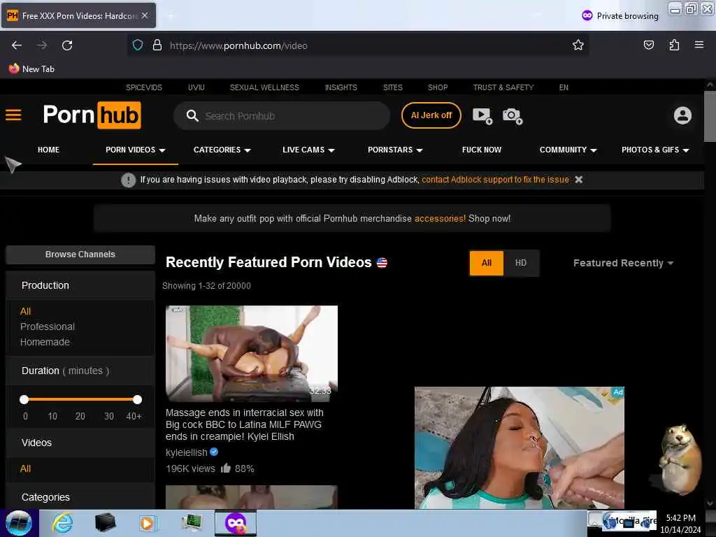Open the site hamburger menu
This screenshot has width=716, height=537.
pyautogui.click(x=13, y=115)
